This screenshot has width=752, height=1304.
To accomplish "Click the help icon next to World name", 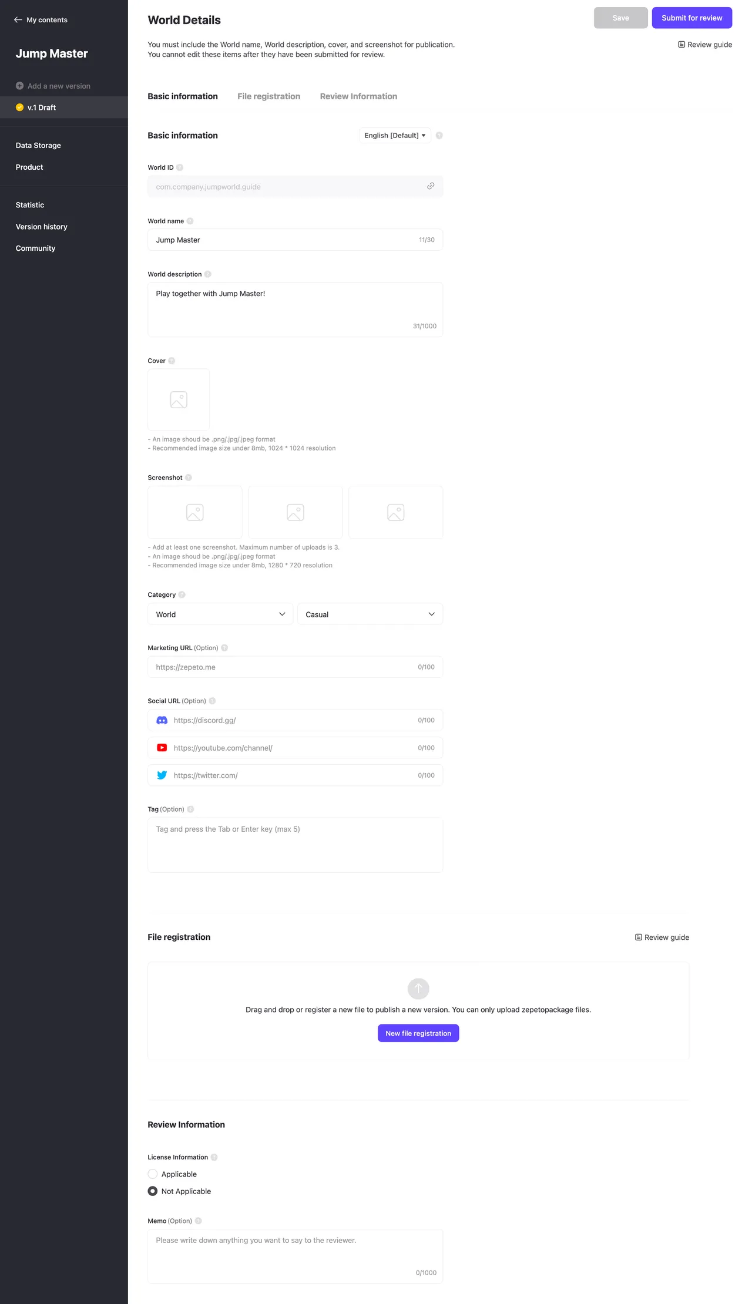I will coord(190,221).
